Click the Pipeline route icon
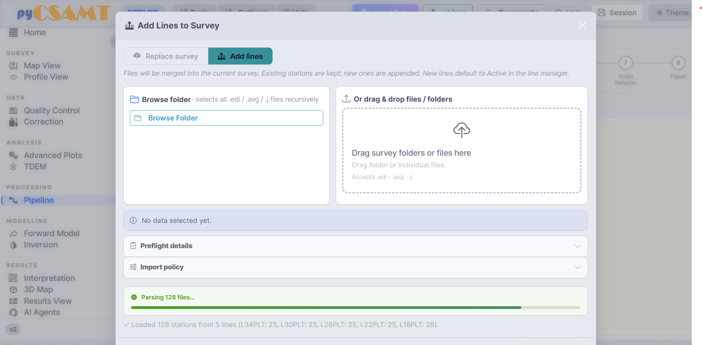 tap(14, 200)
